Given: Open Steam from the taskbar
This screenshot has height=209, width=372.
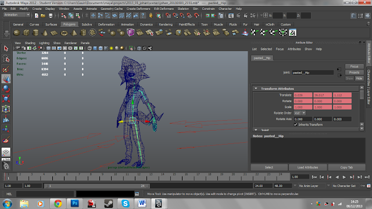Looking at the screenshot, I should click(x=109, y=204).
